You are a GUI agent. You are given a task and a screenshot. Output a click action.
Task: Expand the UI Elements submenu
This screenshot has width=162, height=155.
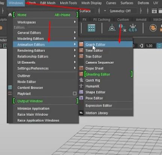pyautogui.click(x=46, y=62)
